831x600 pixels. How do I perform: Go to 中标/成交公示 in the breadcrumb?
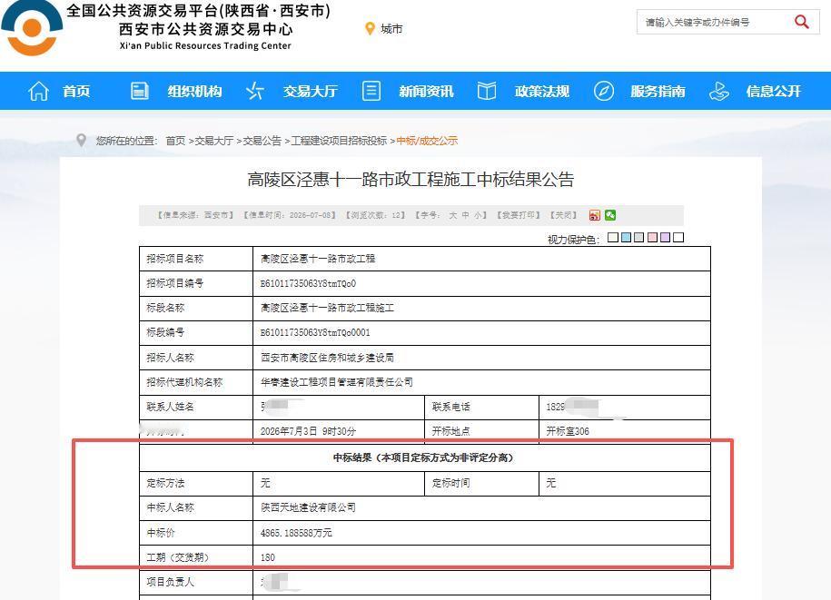pos(427,141)
